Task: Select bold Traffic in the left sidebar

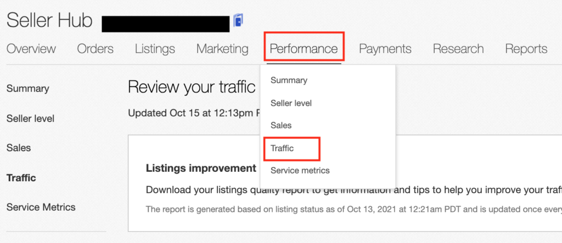Action: 21,178
